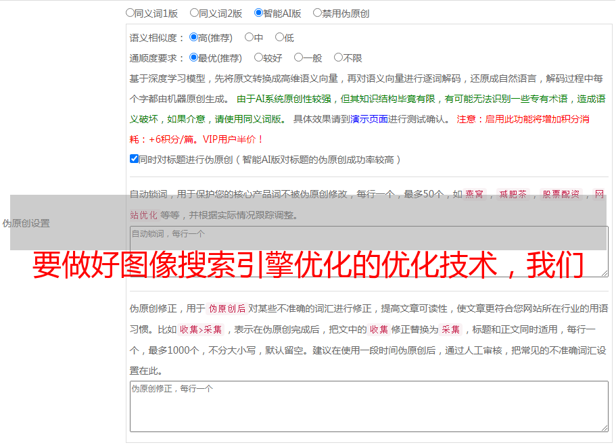
Task: Toggle 同时对标题进行伪原创 checkbox
Action: 134,159
